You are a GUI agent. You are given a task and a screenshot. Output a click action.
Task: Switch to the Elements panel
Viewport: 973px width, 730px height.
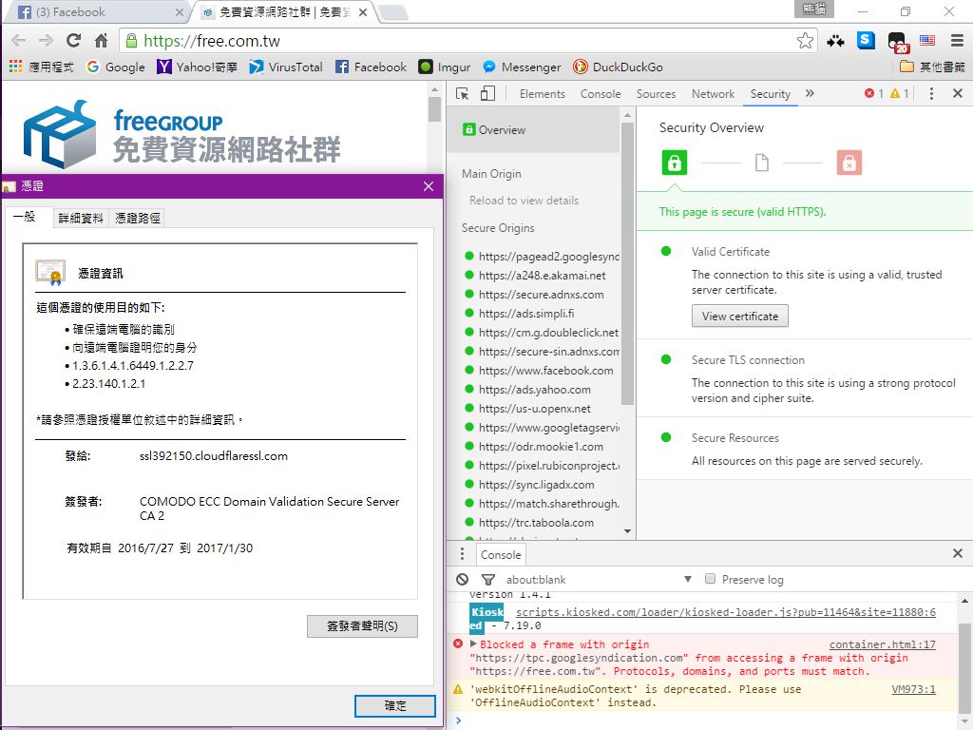pos(543,94)
